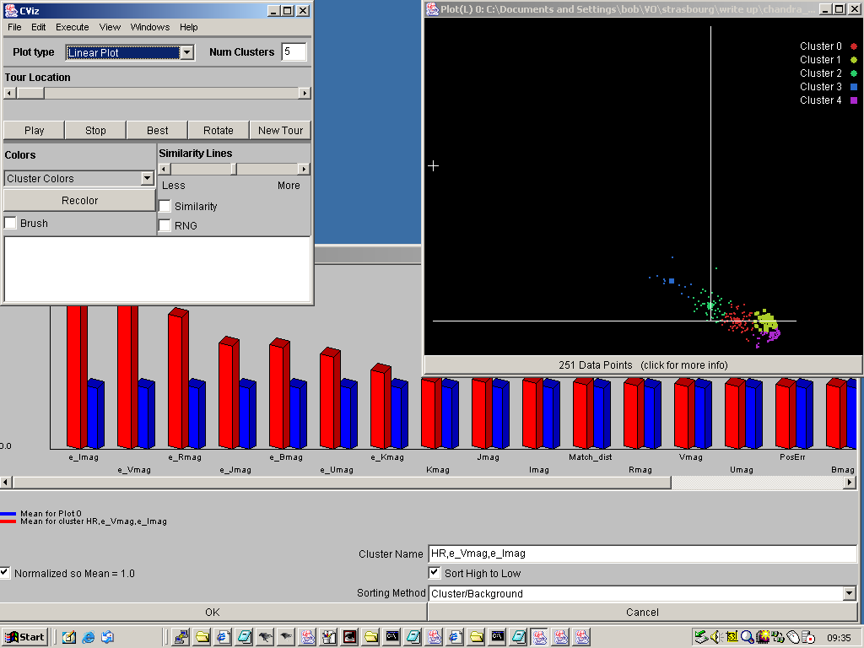The height and width of the screenshot is (648, 864).
Task: Enable the Brush checkbox
Action: click(x=11, y=224)
